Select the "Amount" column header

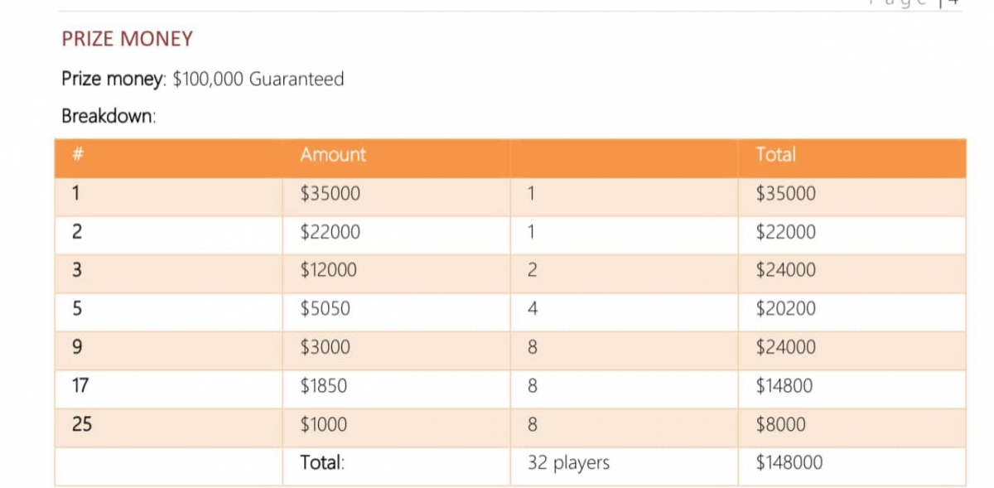click(332, 155)
